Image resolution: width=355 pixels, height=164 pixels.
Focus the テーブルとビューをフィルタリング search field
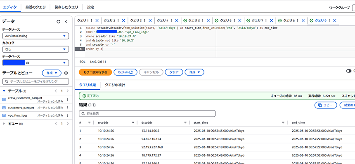(x=35, y=81)
